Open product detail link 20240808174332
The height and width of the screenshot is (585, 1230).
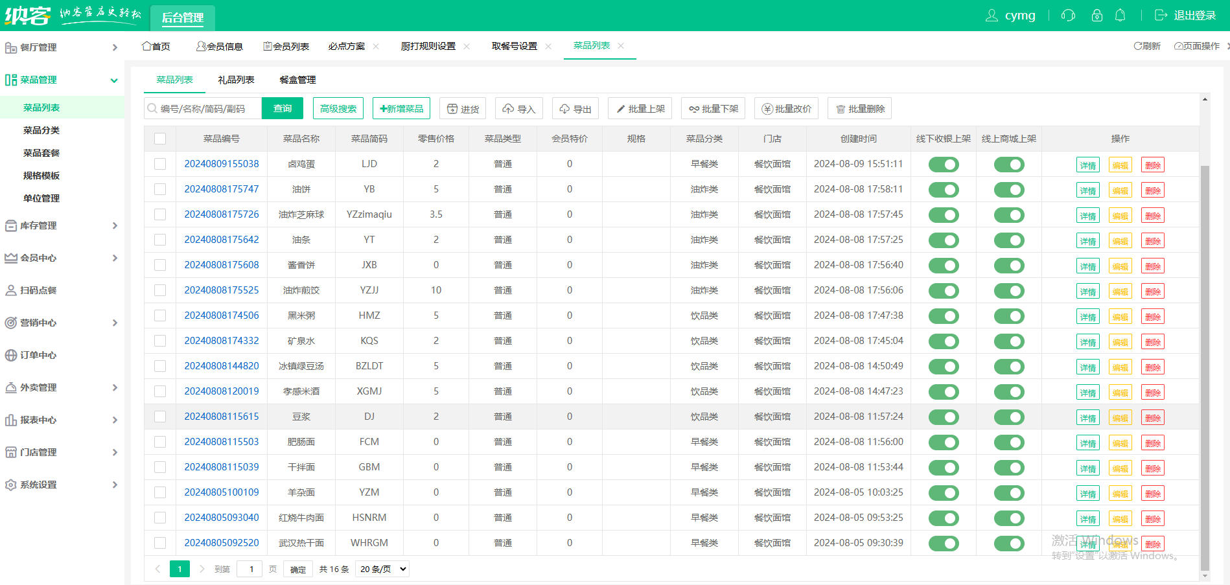pyautogui.click(x=222, y=340)
